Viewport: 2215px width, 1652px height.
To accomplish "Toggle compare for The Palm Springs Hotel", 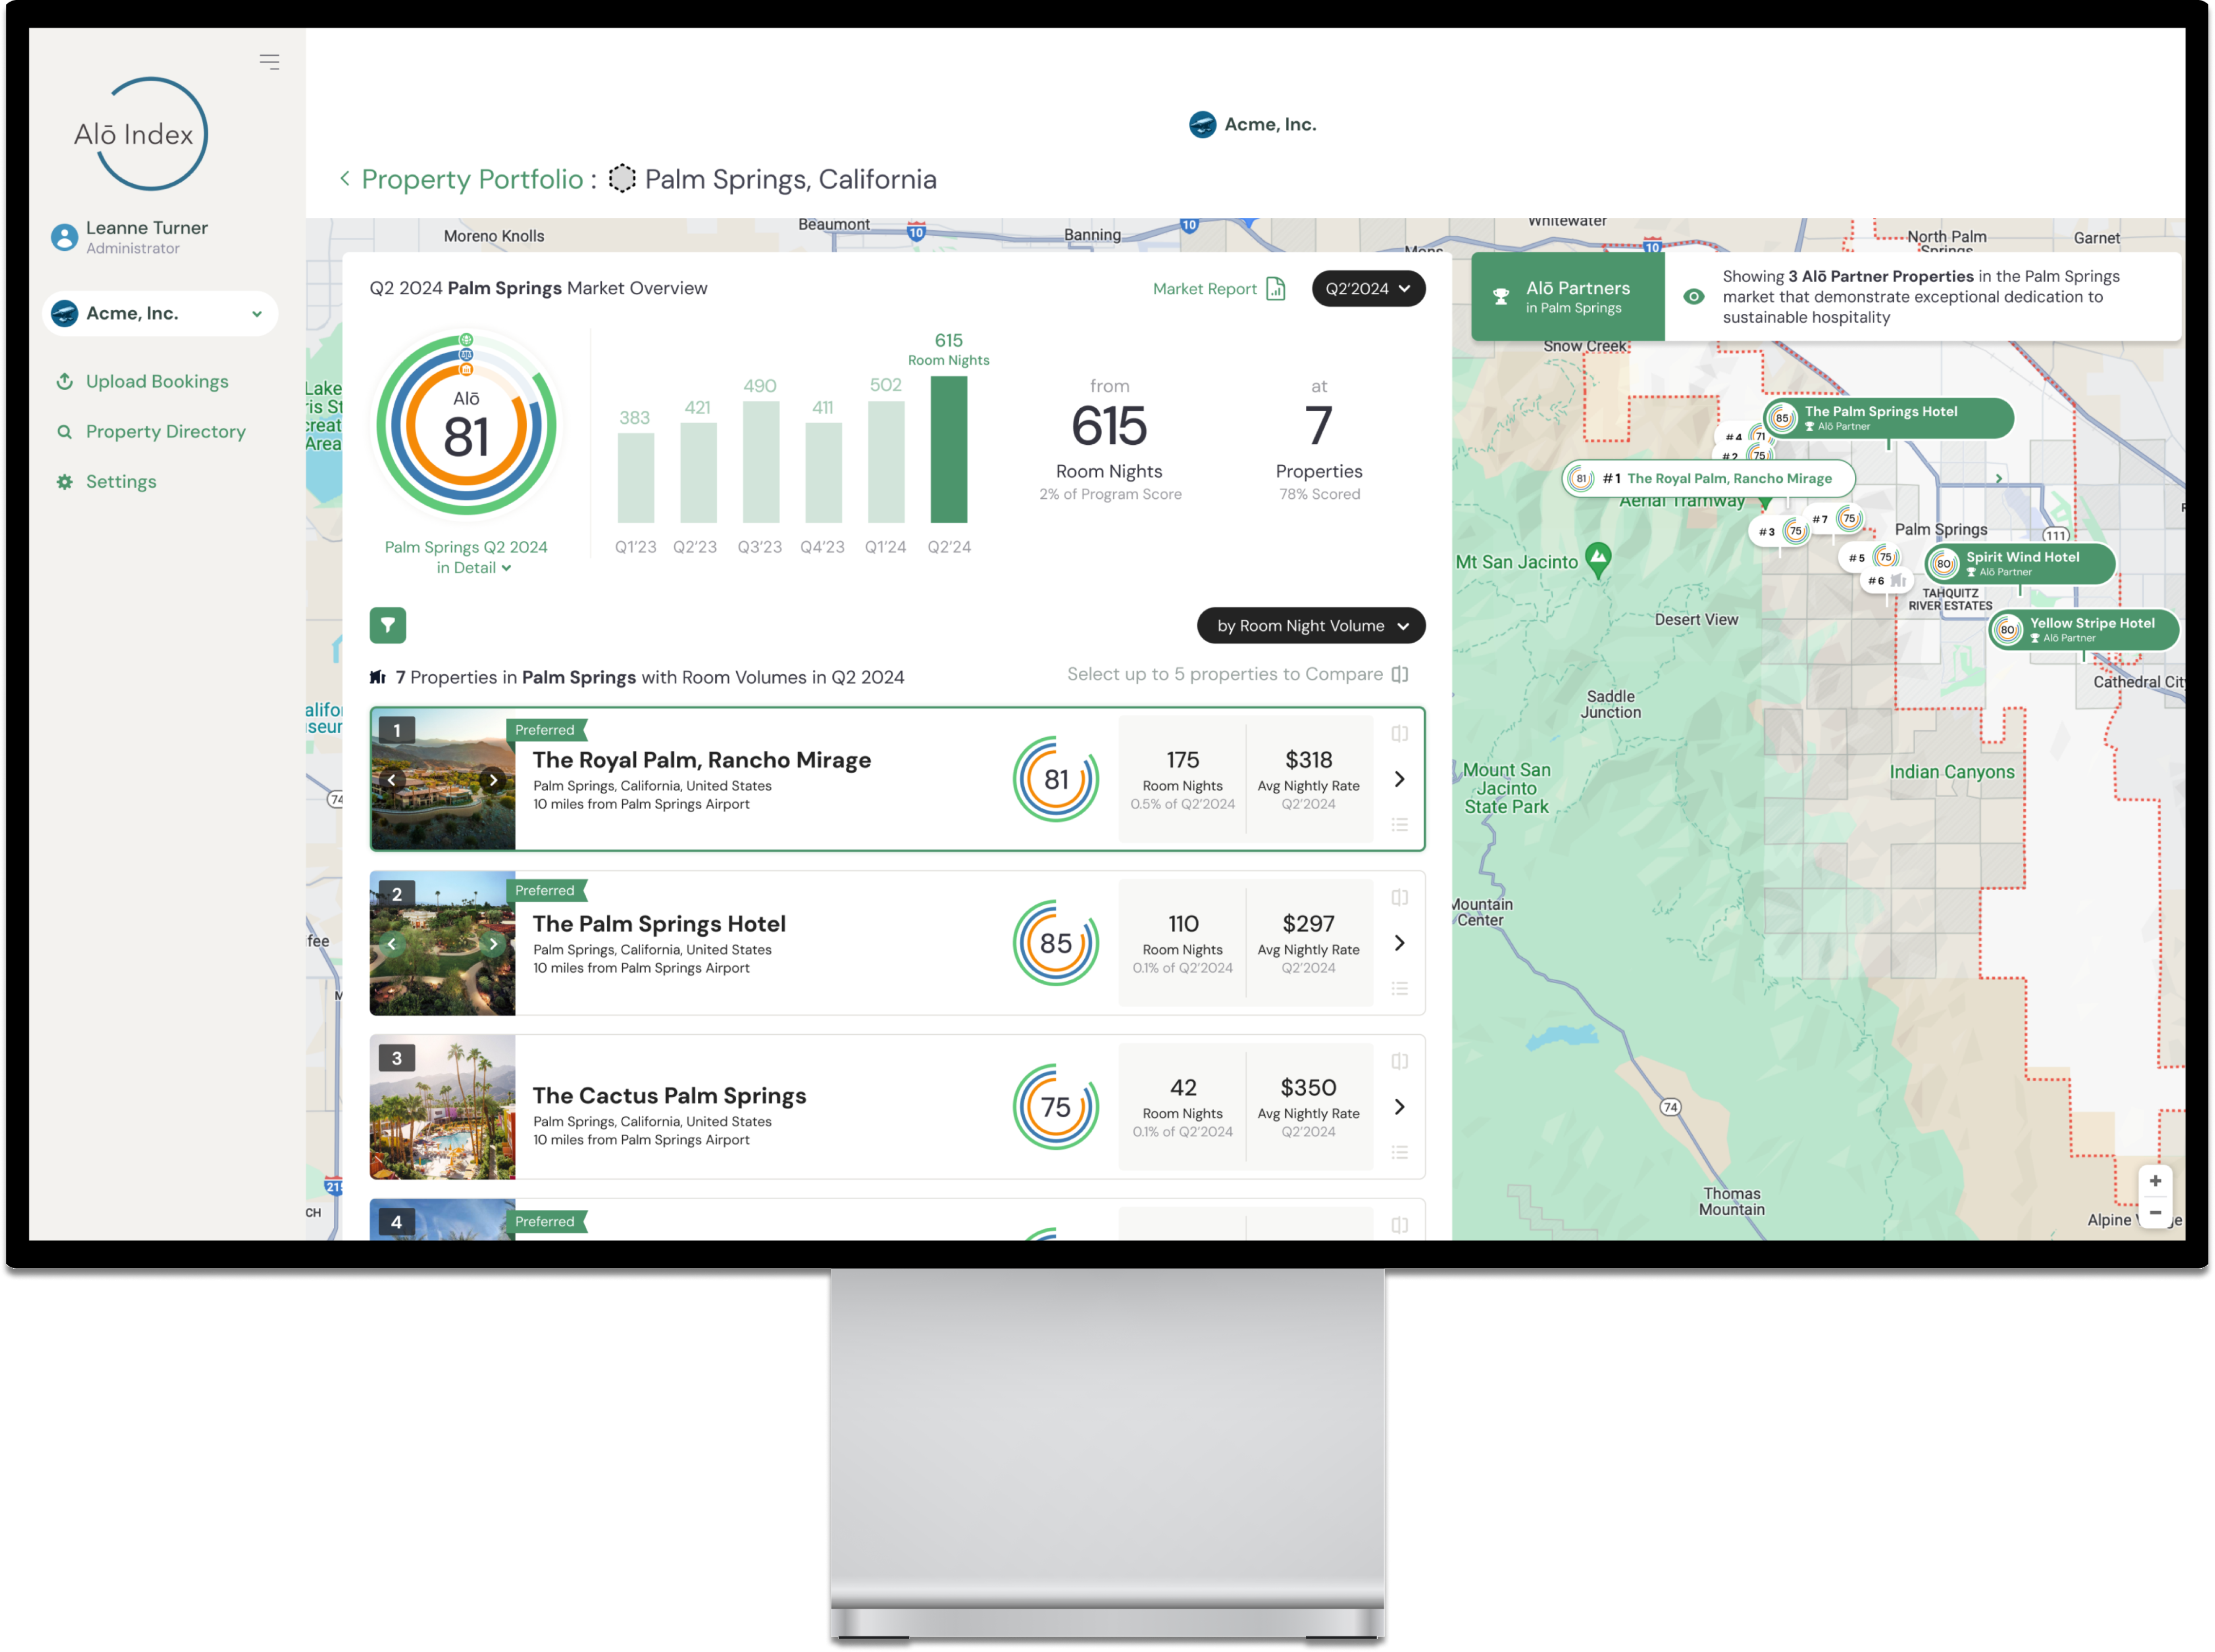I will [1400, 897].
